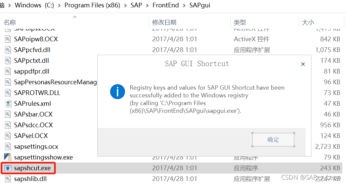Select the SAPpcfvd.dll file name
Image resolution: width=346 pixels, height=184 pixels.
32,50
